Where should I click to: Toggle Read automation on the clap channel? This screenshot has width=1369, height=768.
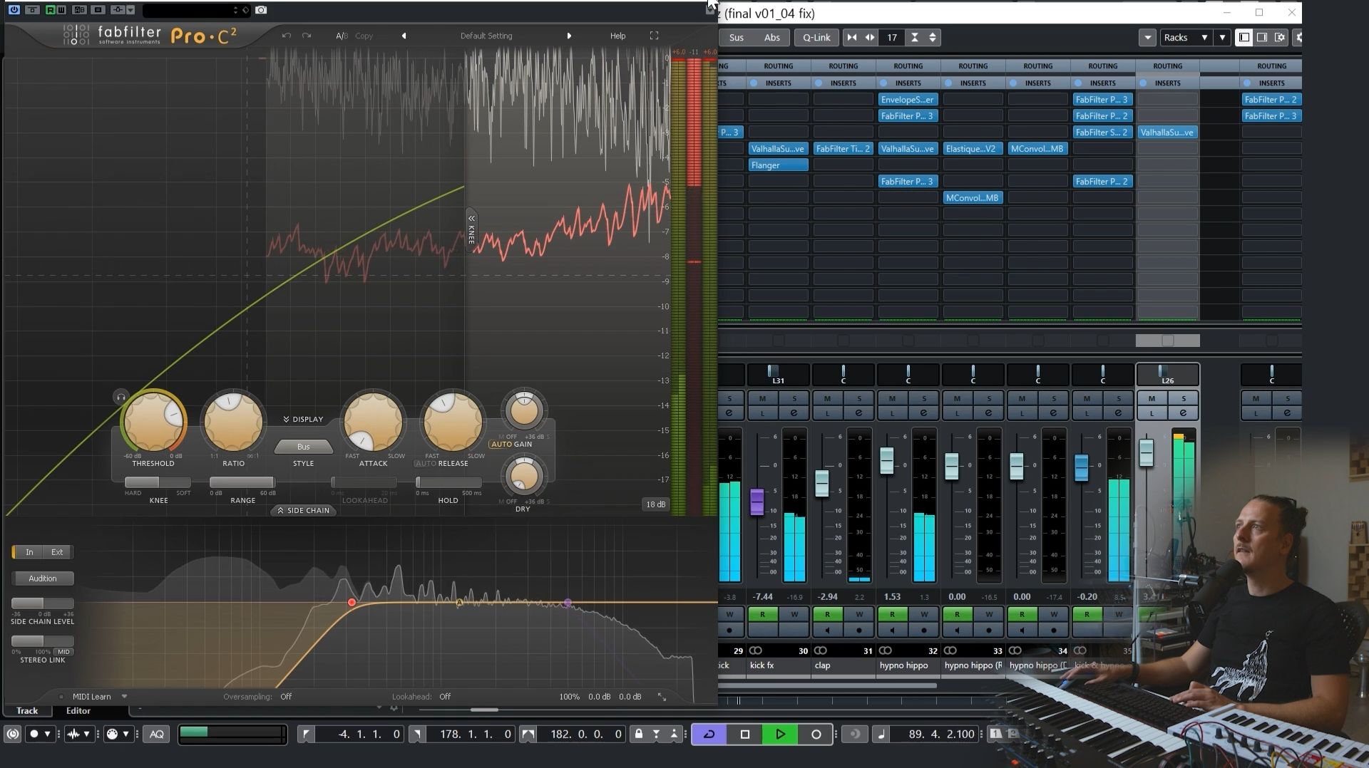pyautogui.click(x=827, y=614)
